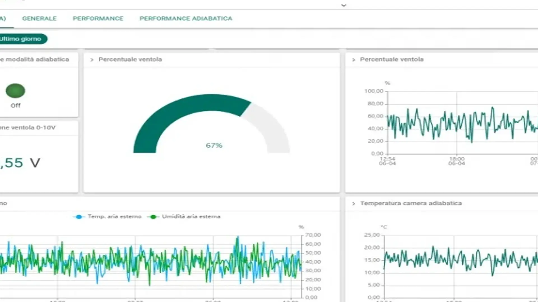Expand Temperatura camera adiabatica panel chevron

click(x=354, y=204)
